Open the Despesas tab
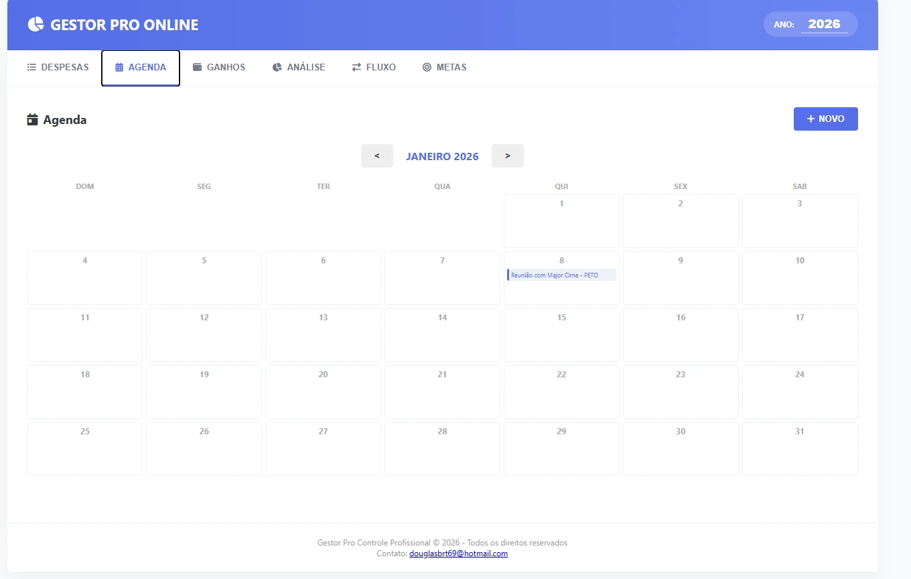Image resolution: width=911 pixels, height=579 pixels. tap(58, 67)
